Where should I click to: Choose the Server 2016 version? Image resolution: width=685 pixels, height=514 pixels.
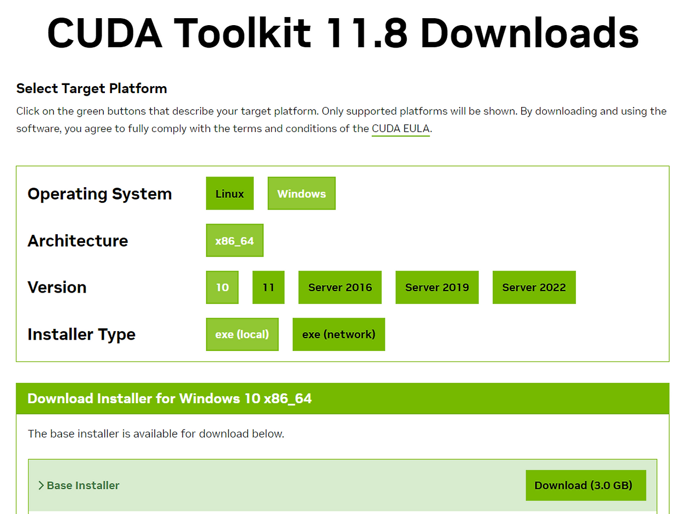click(x=339, y=287)
